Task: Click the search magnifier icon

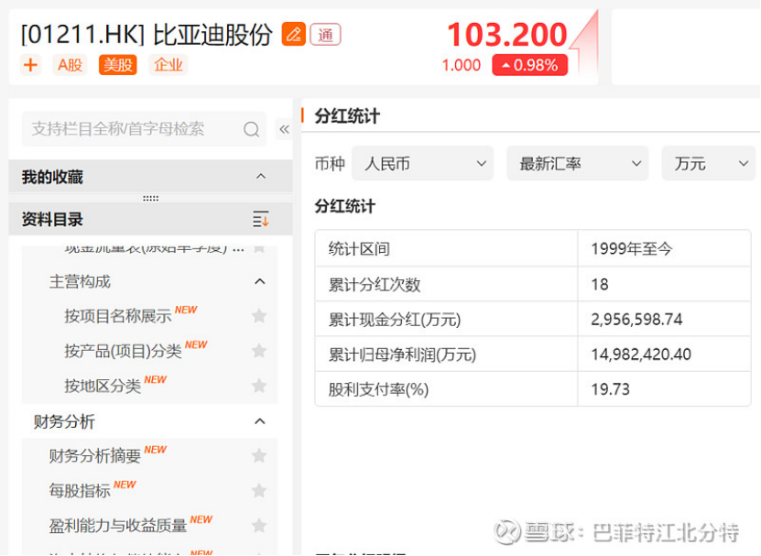Action: 252,129
